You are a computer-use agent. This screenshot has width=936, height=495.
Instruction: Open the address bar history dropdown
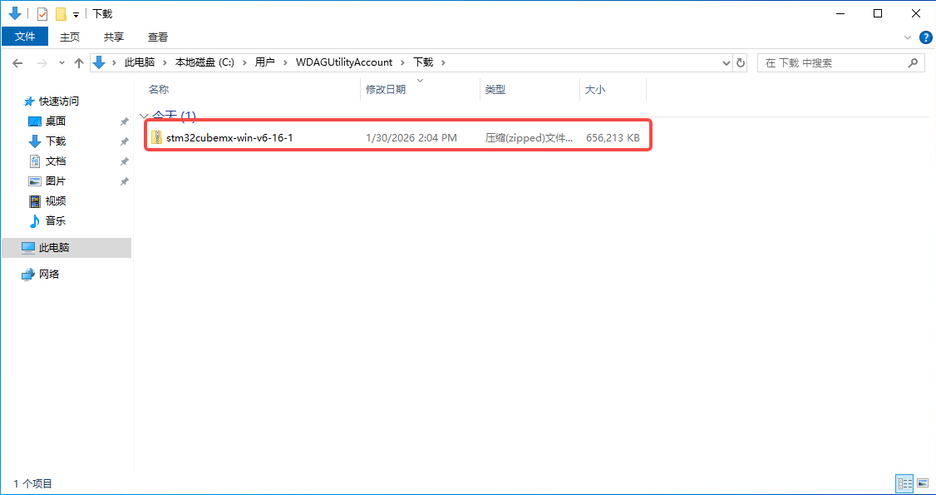pyautogui.click(x=726, y=62)
